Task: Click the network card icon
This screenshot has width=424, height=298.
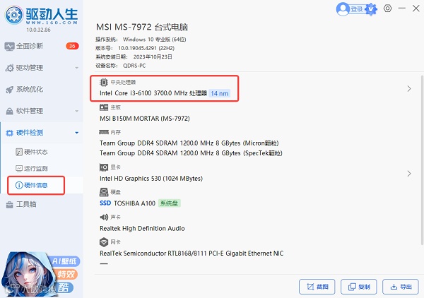Action: tap(104, 242)
